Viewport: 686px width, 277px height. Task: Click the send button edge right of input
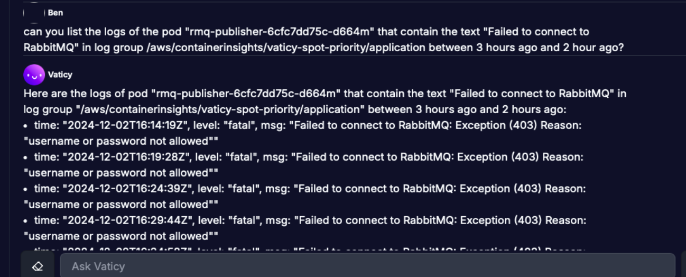click(x=684, y=265)
